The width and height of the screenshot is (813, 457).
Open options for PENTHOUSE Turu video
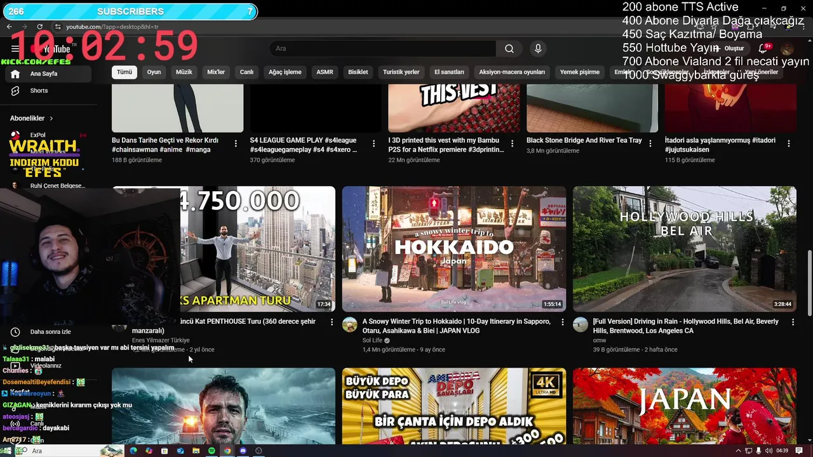tap(331, 322)
